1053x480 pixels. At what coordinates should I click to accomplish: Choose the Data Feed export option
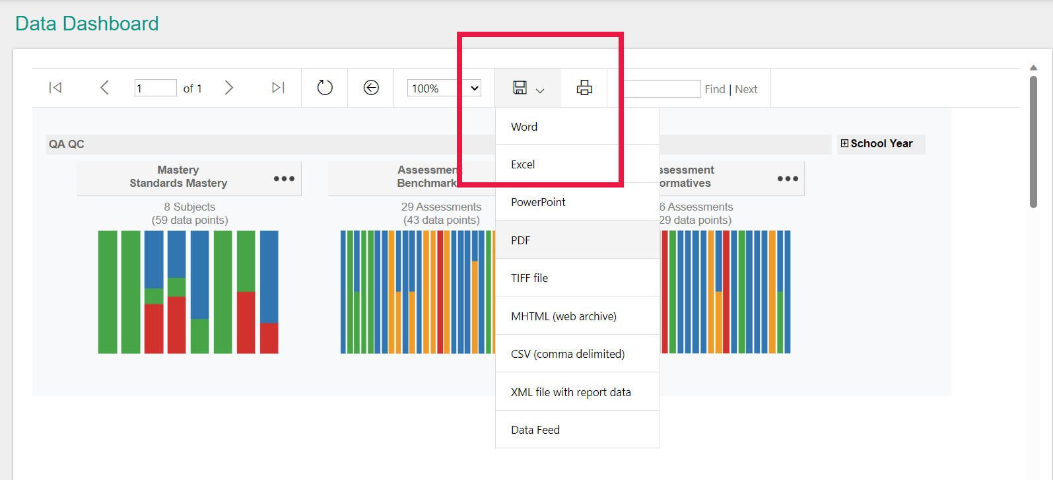click(578, 430)
